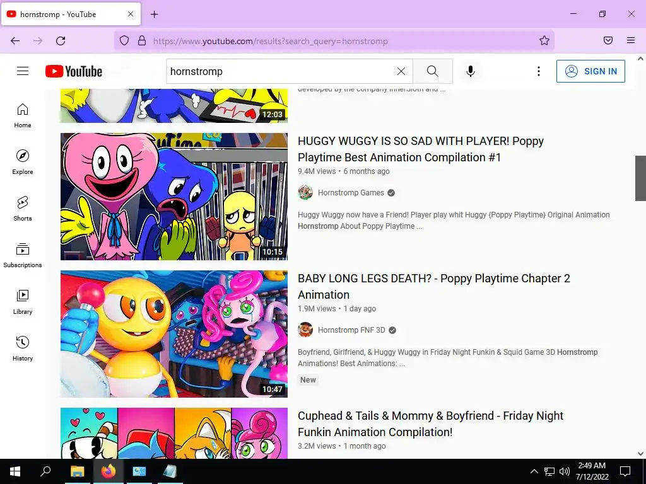Image resolution: width=646 pixels, height=484 pixels.
Task: Show hidden system tray icons
Action: pyautogui.click(x=534, y=471)
